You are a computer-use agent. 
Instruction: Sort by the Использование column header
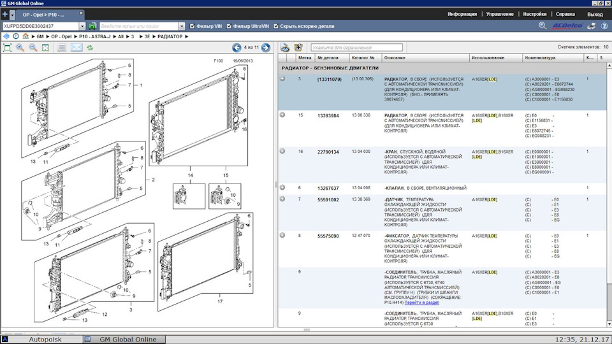496,58
